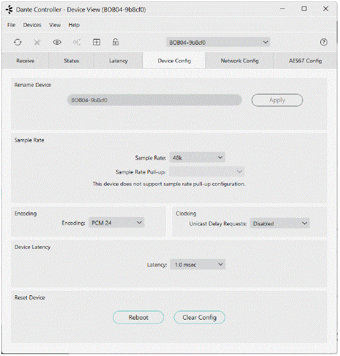Minimize the Dante Controller window

(x=283, y=9)
